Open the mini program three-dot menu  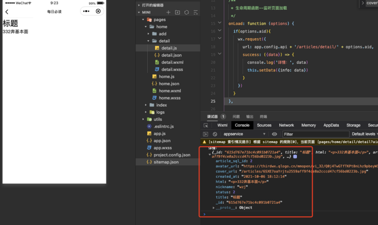point(86,11)
